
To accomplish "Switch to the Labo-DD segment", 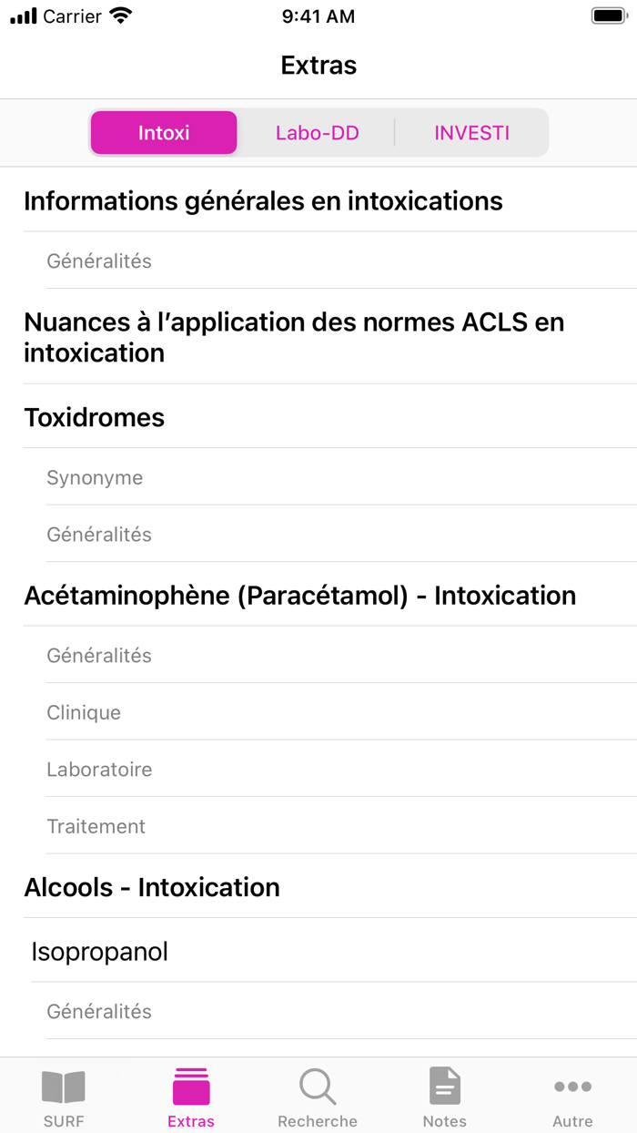I will click(x=318, y=133).
